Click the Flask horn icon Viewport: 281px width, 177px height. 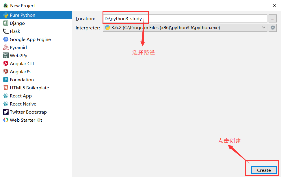pyautogui.click(x=6, y=31)
